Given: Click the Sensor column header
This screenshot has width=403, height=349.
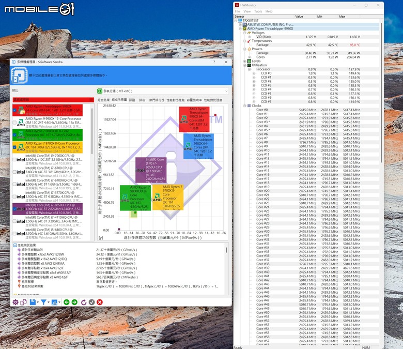Looking at the screenshot, I should pyautogui.click(x=263, y=17).
